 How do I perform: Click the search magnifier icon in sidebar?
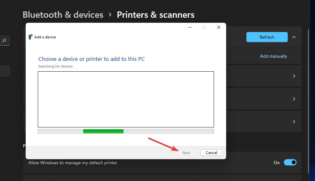tap(4, 41)
